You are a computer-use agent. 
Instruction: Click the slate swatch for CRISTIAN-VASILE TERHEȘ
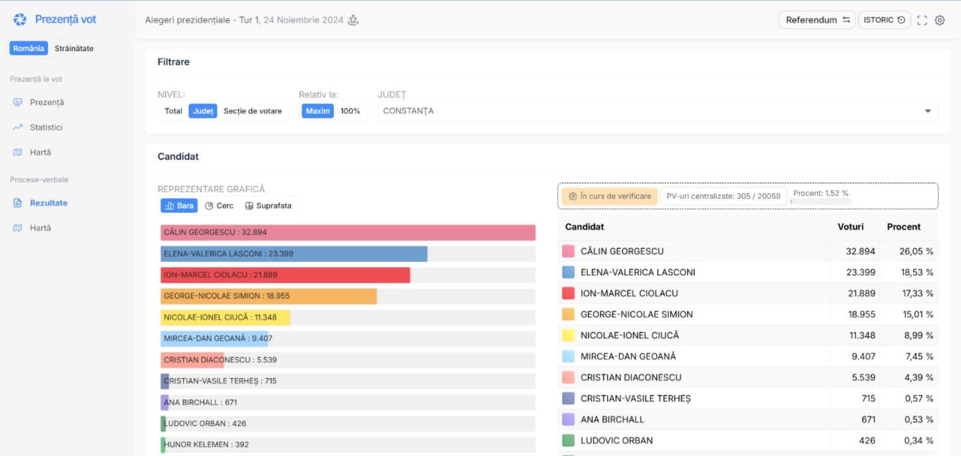click(568, 398)
